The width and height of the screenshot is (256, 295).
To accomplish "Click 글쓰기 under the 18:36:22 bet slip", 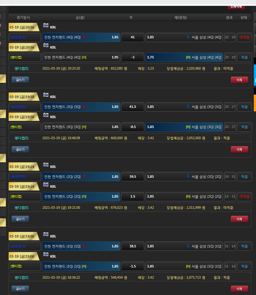I will (20, 289).
